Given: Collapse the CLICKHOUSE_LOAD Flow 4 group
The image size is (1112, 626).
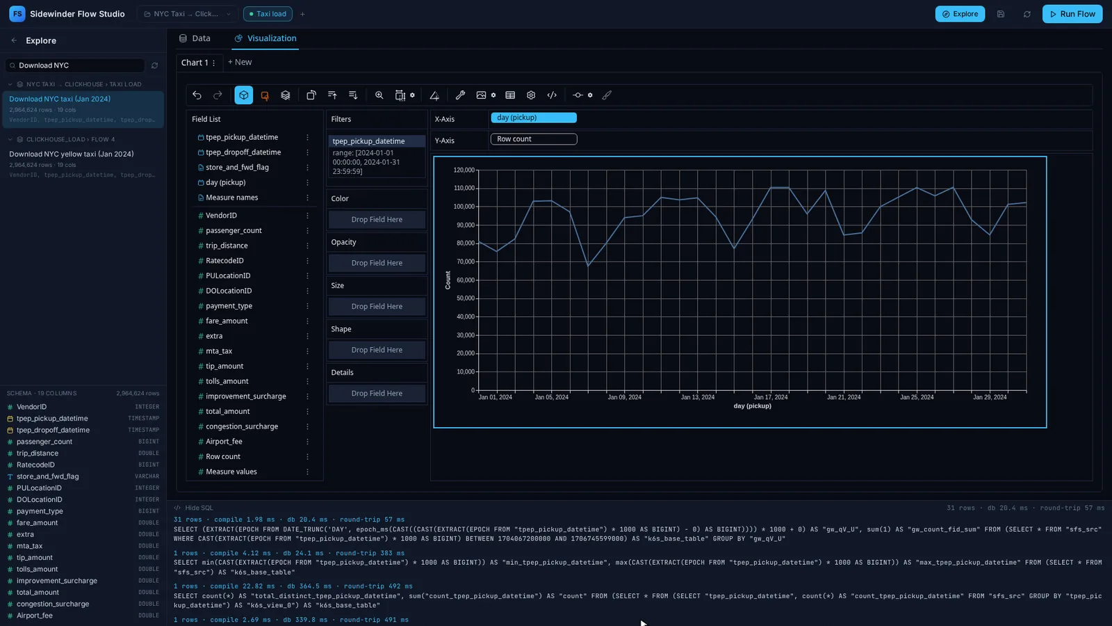Looking at the screenshot, I should coord(10,139).
